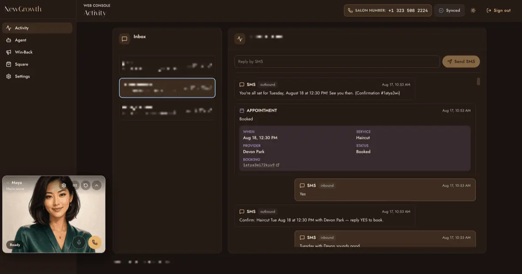Click SMS icon on the 'Confirm: Haircut' message
Image resolution: width=522 pixels, height=274 pixels.
pyautogui.click(x=242, y=211)
